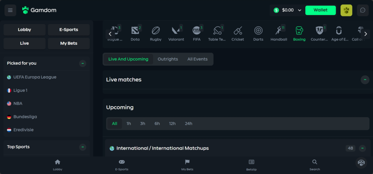Switch to All Events tab
Image resolution: width=373 pixels, height=174 pixels.
[197, 59]
